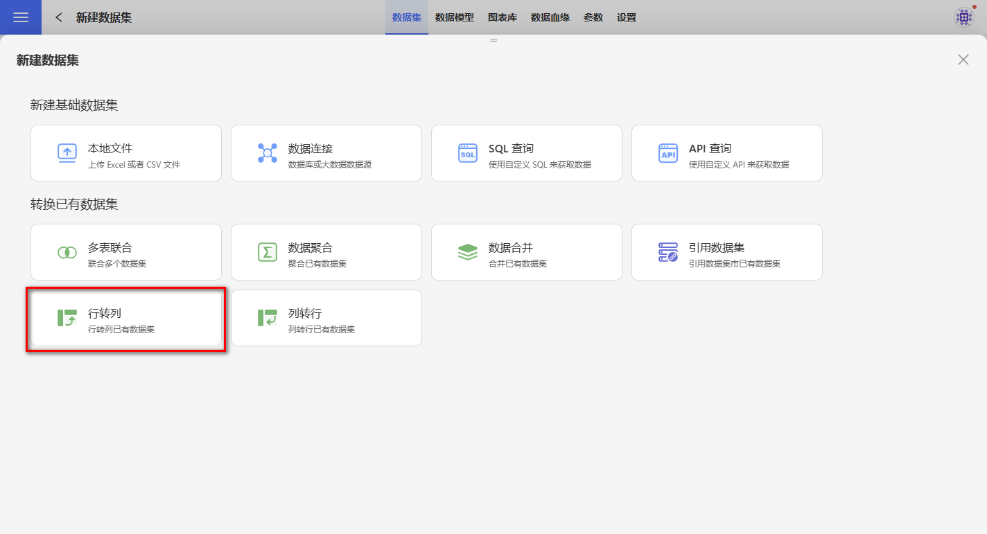Click the 数据合并 layers icon
This screenshot has width=987, height=534.
click(x=468, y=252)
